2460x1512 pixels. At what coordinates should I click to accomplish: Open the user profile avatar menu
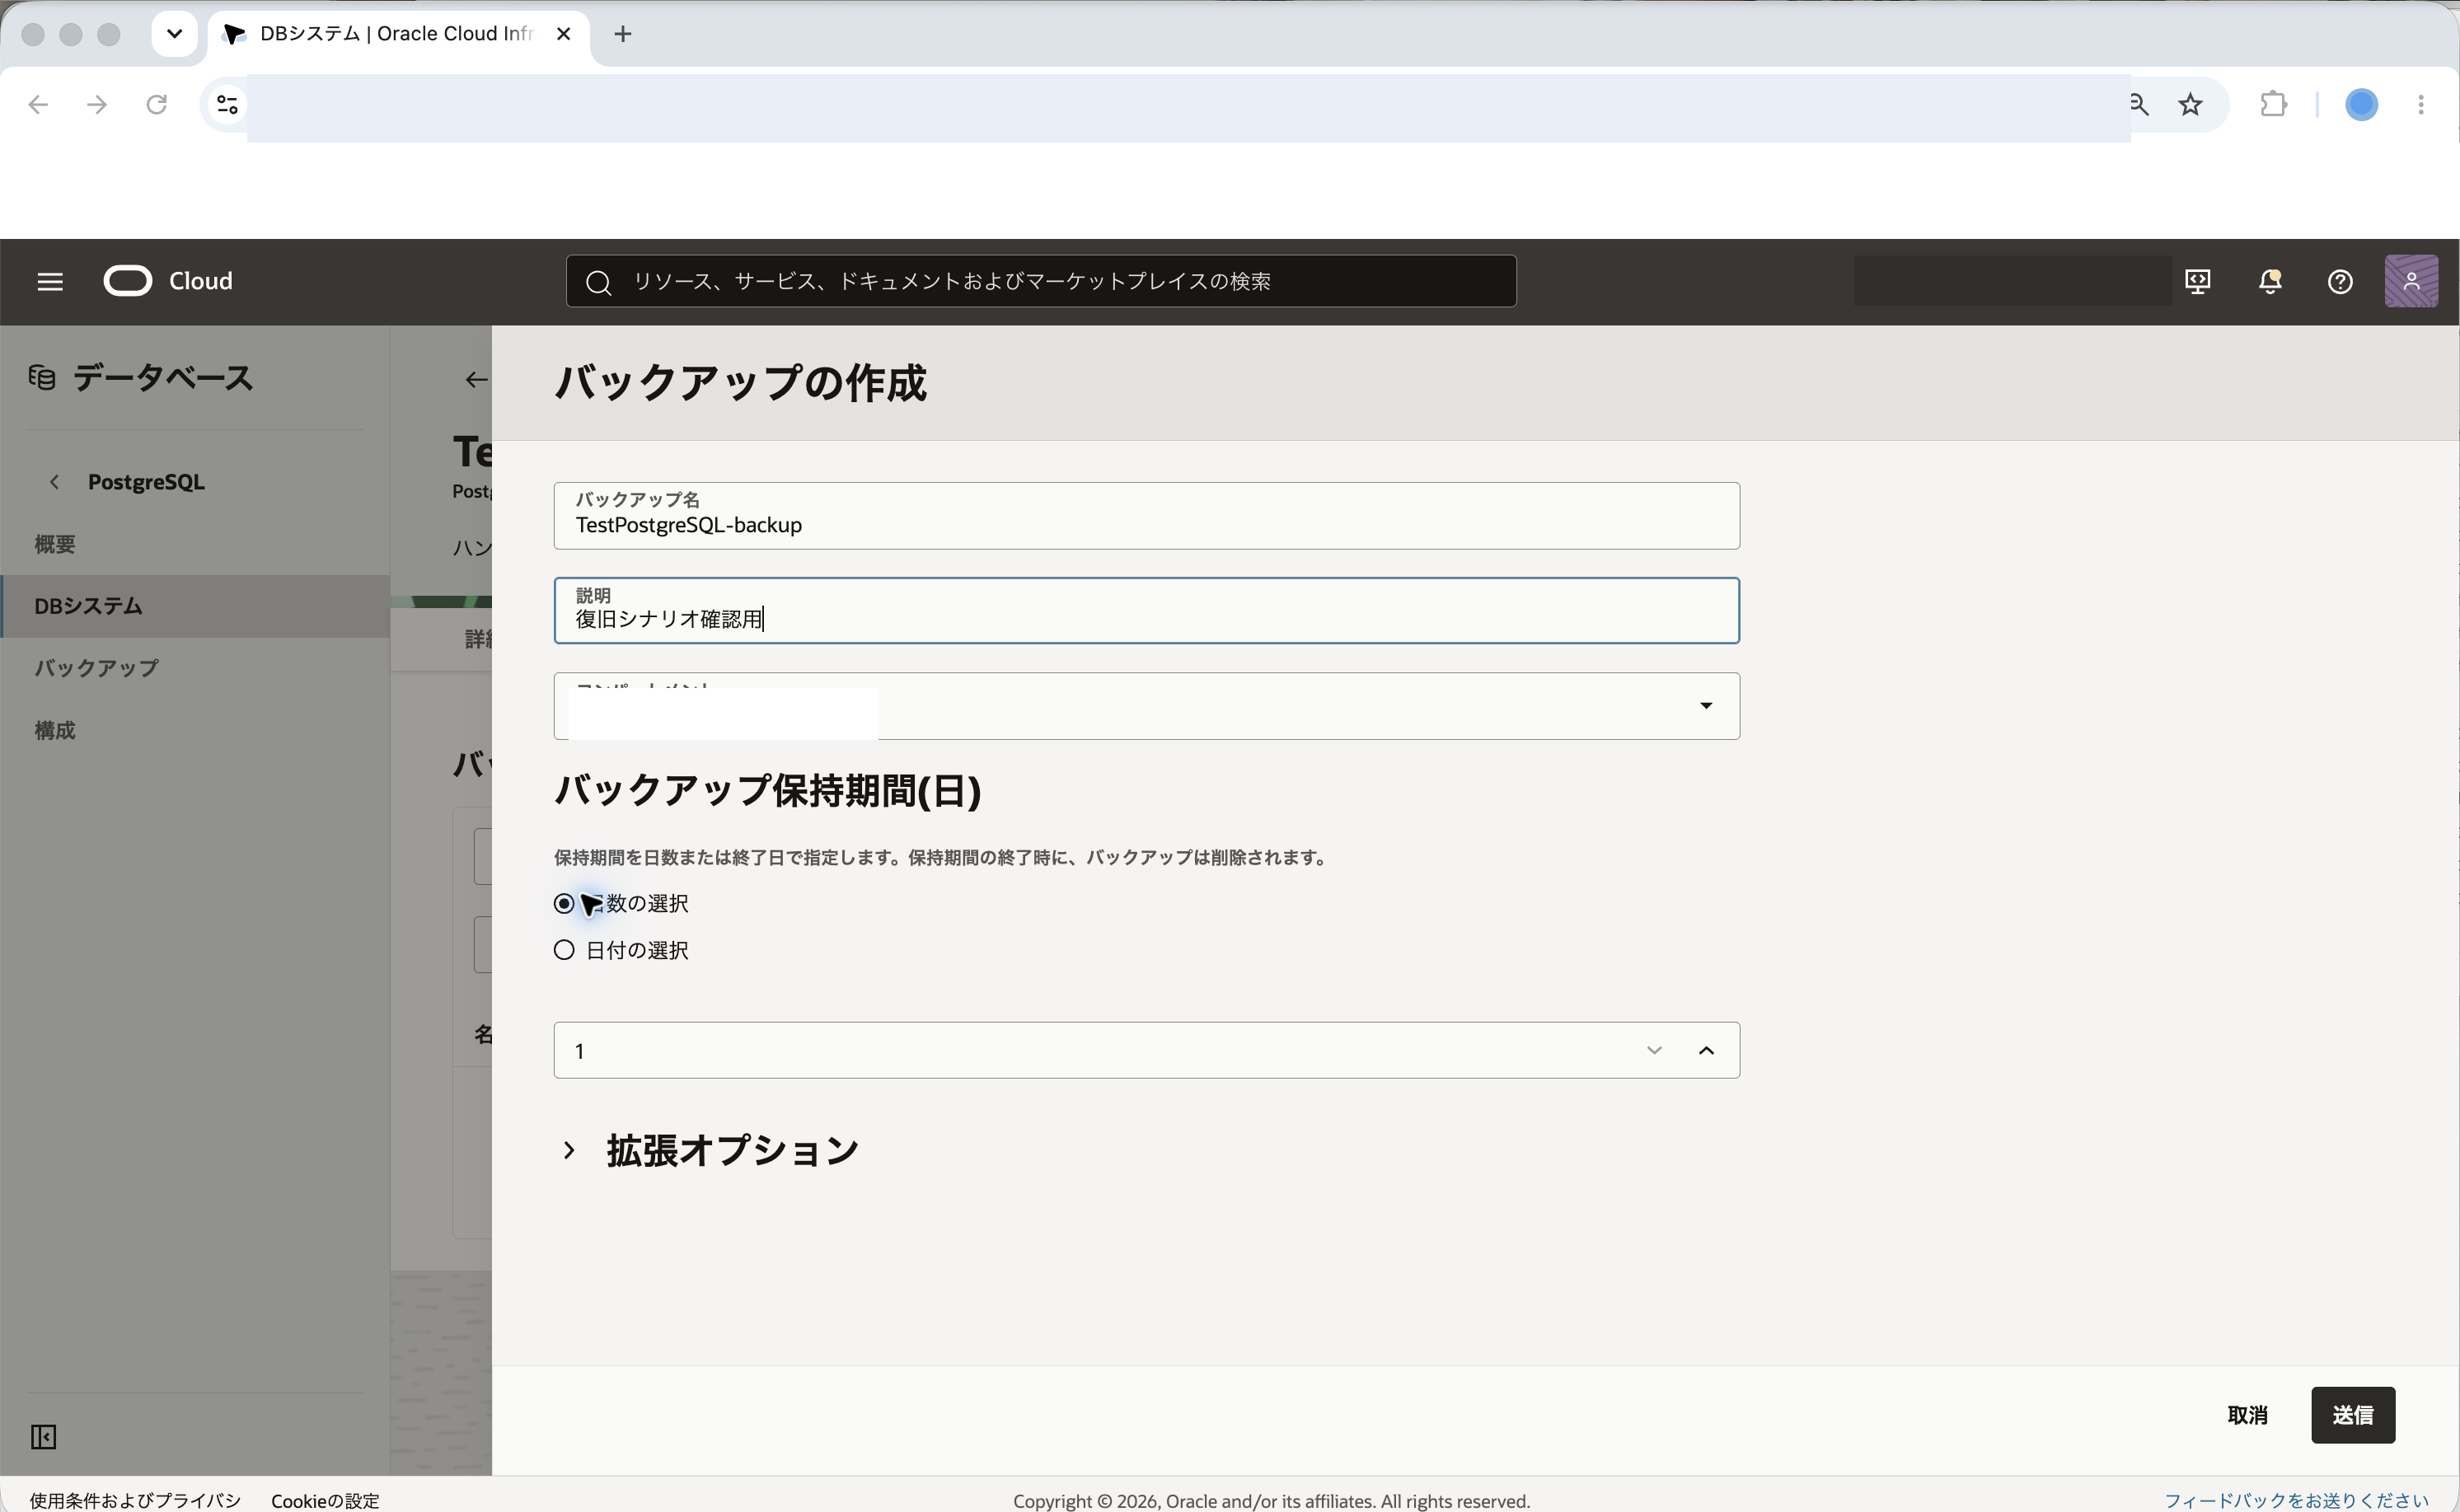(x=2411, y=281)
